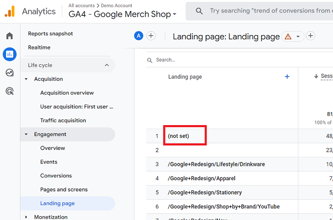
Task: Click Monetization section label
Action: click(x=51, y=217)
